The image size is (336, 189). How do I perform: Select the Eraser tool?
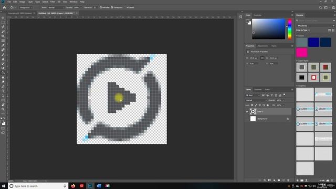tap(3, 68)
